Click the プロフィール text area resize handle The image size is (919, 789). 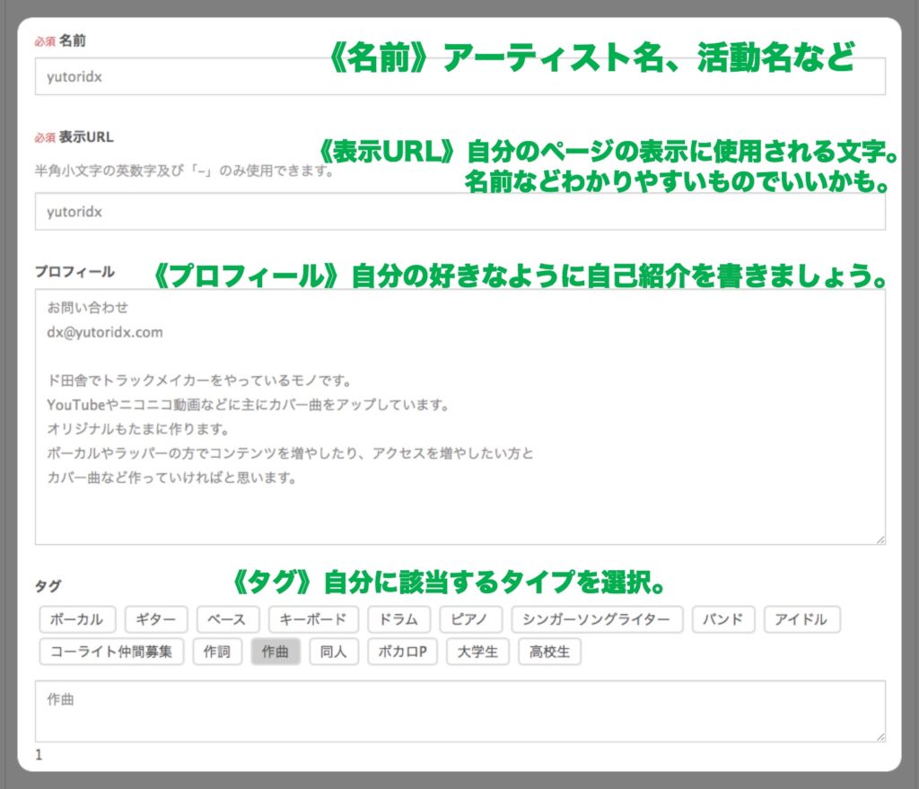tap(880, 539)
